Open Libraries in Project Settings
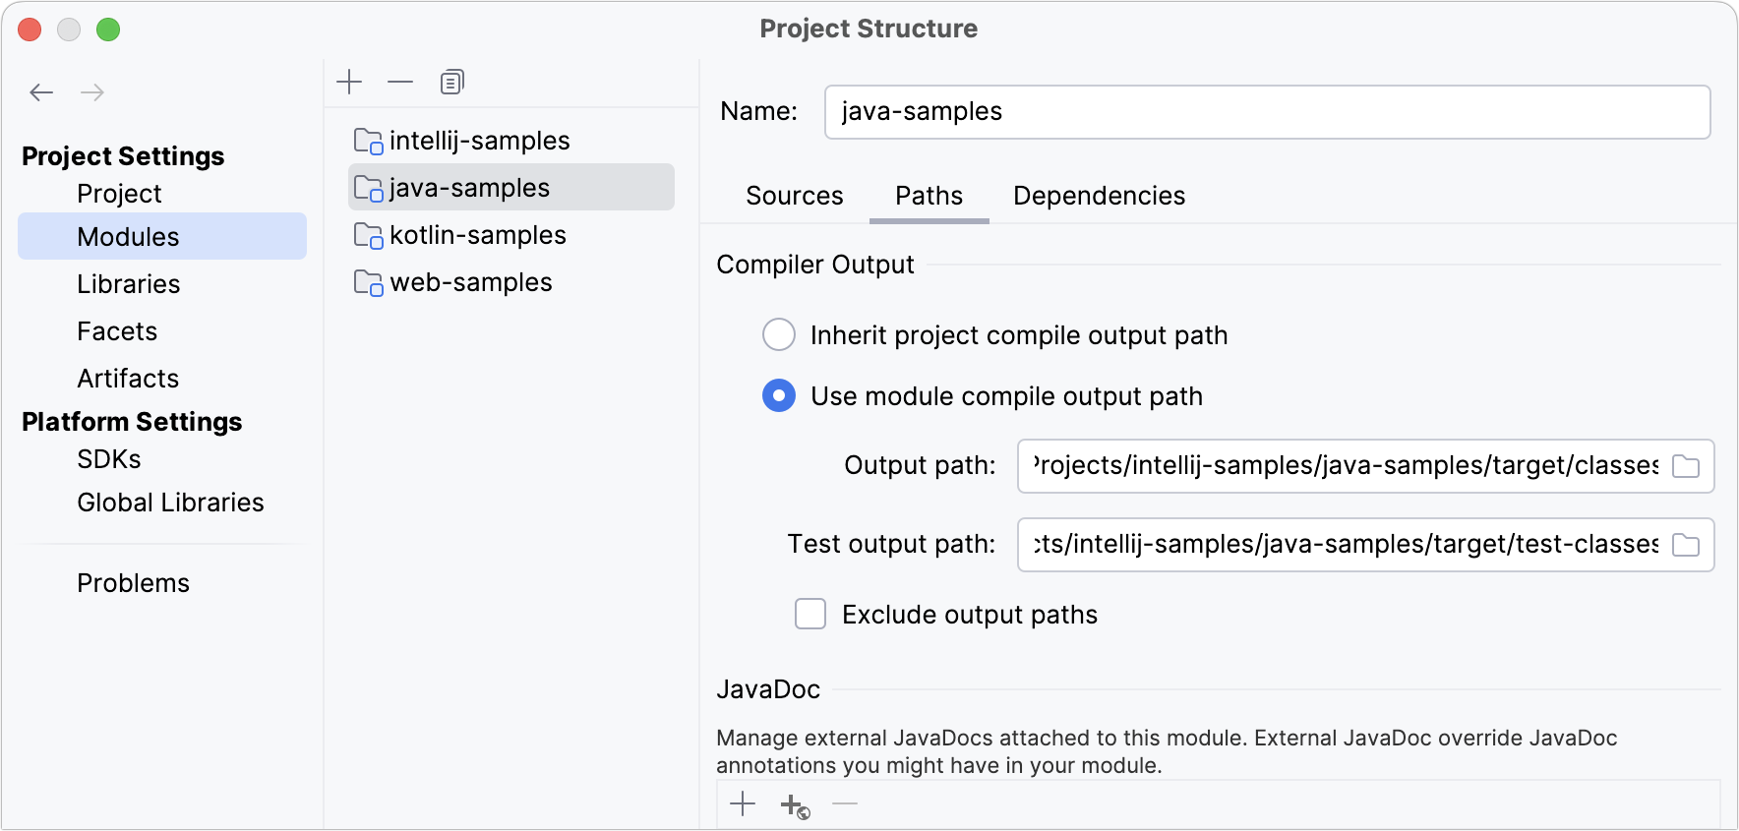This screenshot has height=831, width=1739. click(128, 283)
